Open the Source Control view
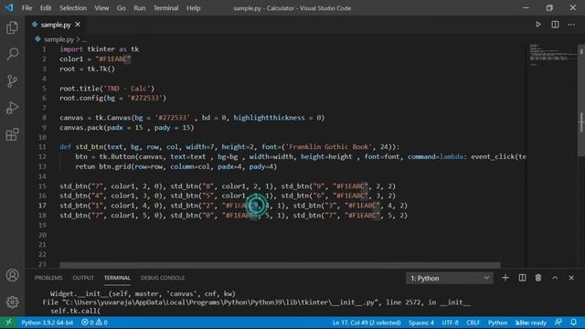This screenshot has width=585, height=329. coord(12,81)
